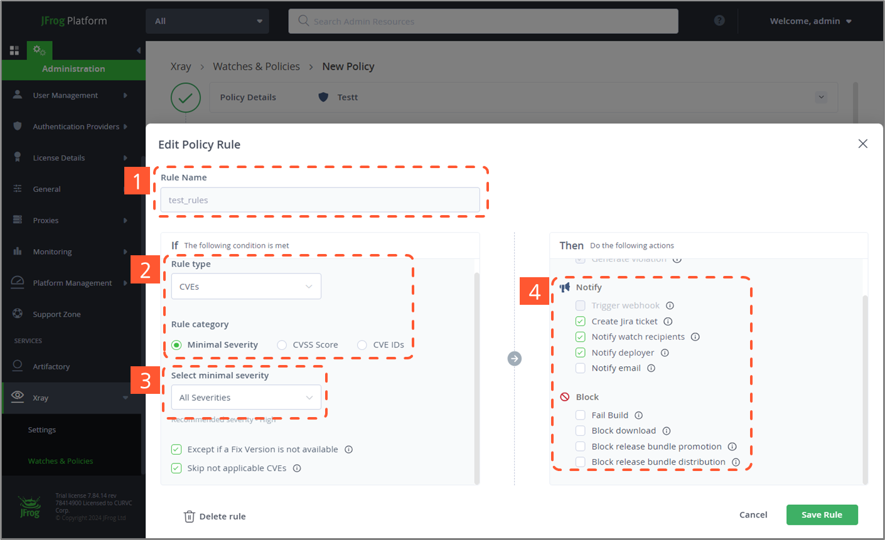Click the User Management person icon
This screenshot has width=885, height=540.
(18, 95)
